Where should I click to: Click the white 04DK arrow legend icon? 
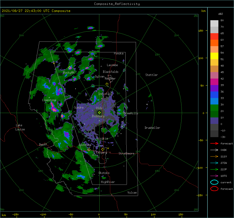tap(214, 150)
